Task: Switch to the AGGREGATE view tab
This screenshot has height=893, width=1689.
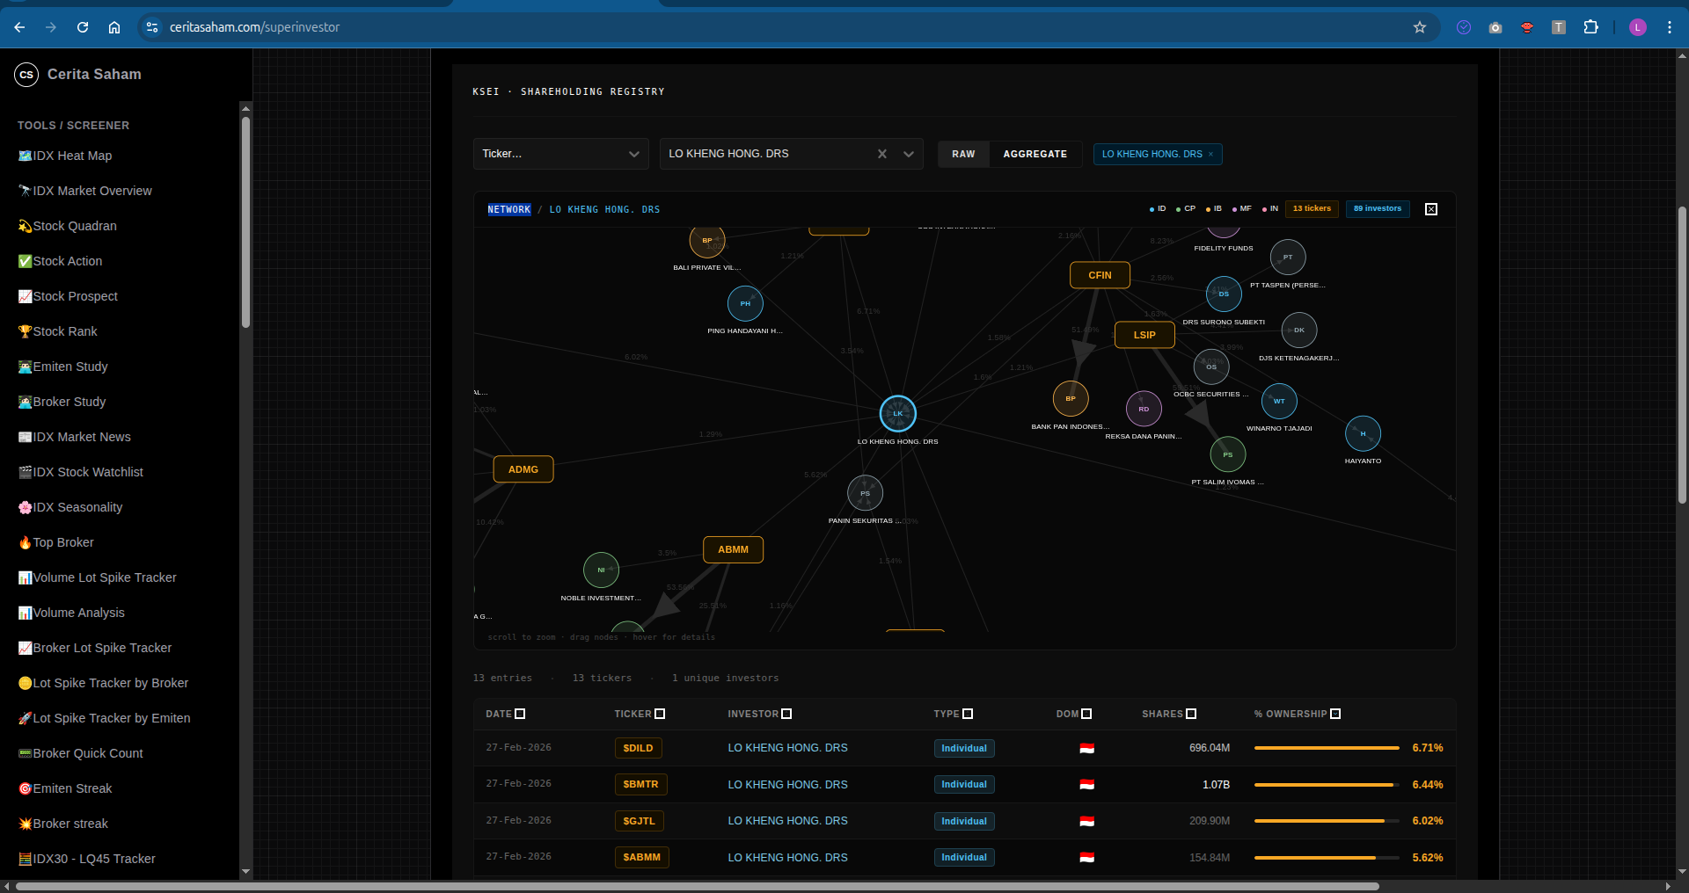Action: click(1035, 154)
